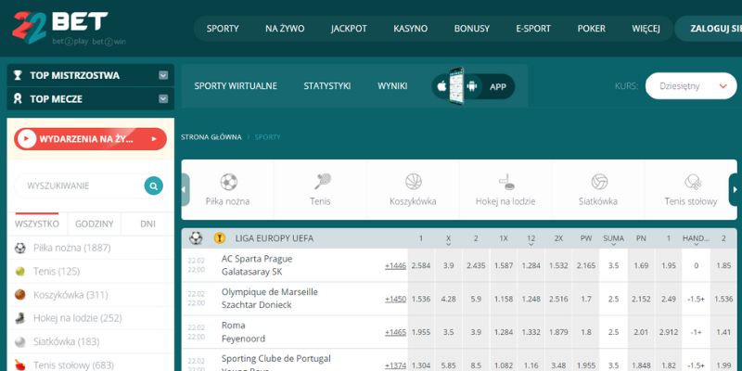Open the Roma vs Feyenoord match

tap(243, 332)
